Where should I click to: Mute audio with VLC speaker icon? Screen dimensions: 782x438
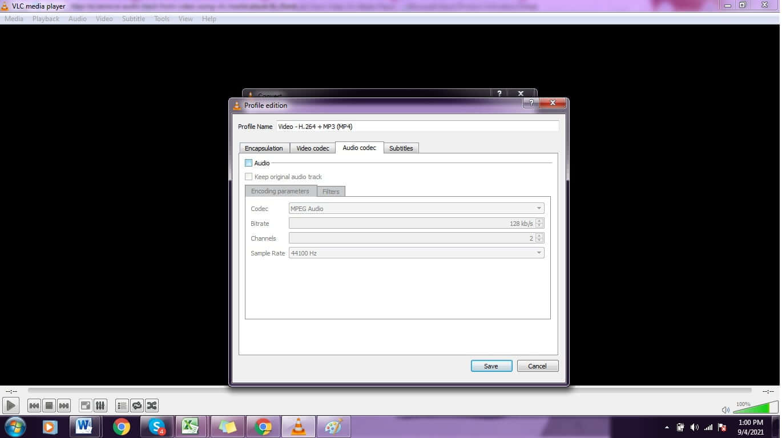pos(725,409)
